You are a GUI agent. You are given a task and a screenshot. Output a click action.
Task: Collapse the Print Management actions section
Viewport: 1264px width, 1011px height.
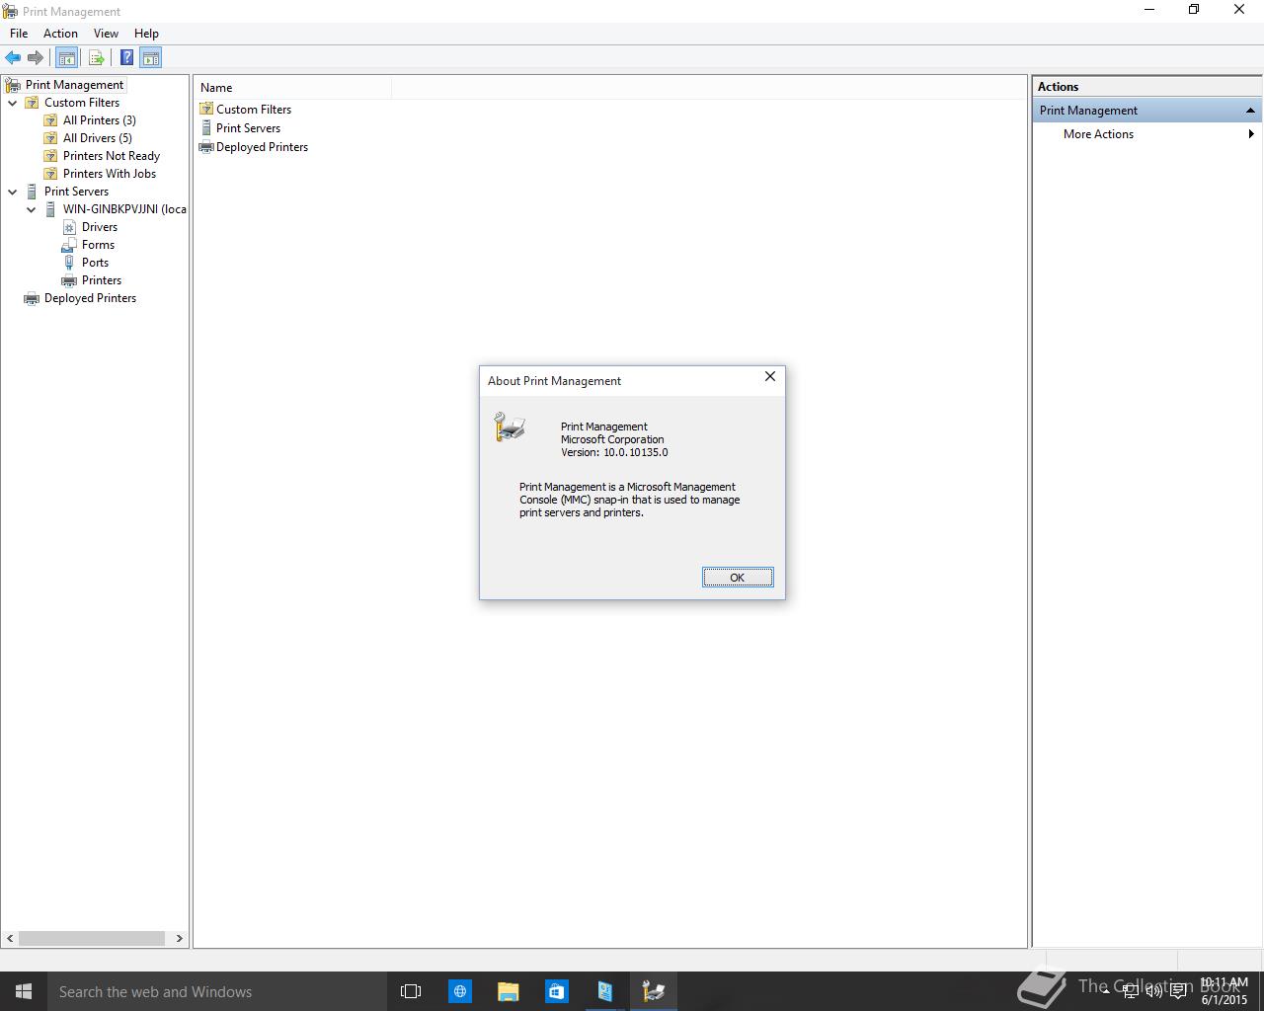pyautogui.click(x=1250, y=111)
